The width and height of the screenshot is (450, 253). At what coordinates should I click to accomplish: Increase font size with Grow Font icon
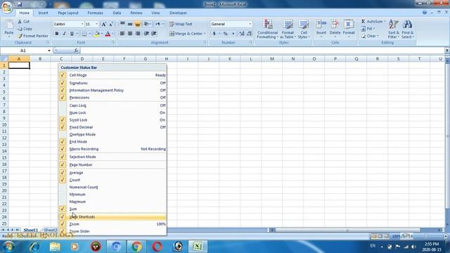click(x=104, y=25)
